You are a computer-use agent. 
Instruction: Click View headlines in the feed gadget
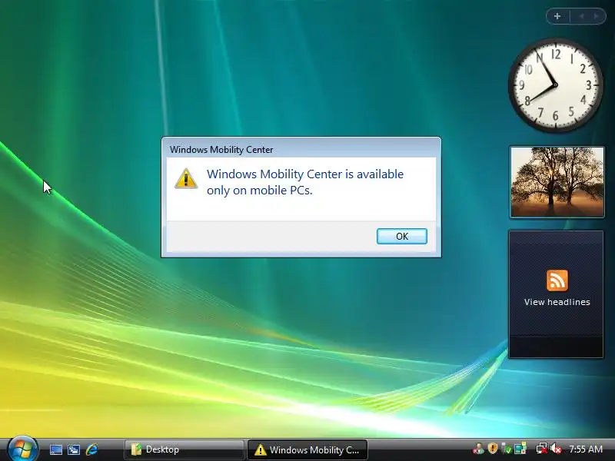pos(557,302)
